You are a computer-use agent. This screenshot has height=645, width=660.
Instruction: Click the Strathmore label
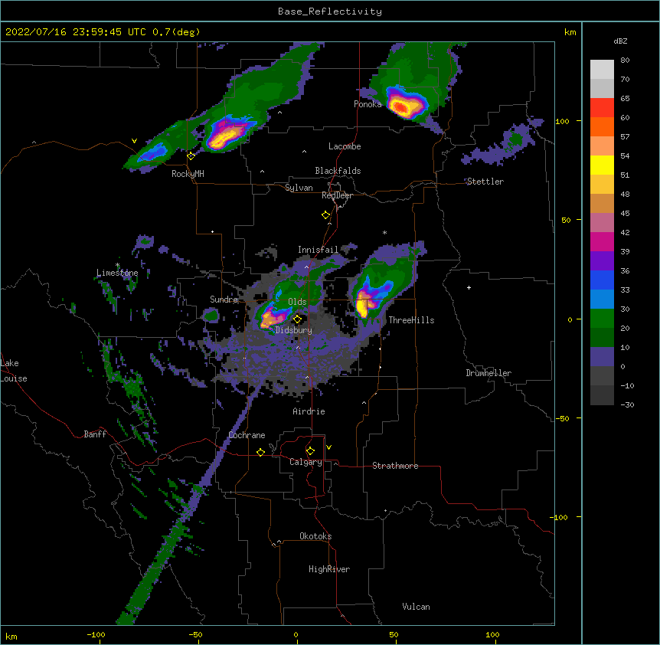pos(395,466)
